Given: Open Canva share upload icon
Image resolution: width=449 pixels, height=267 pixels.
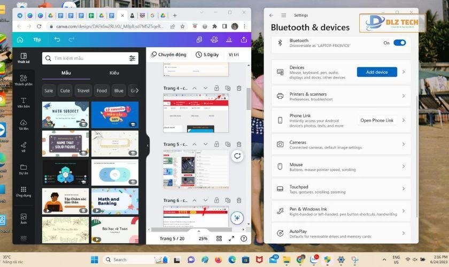Looking at the screenshot, I should [244, 40].
